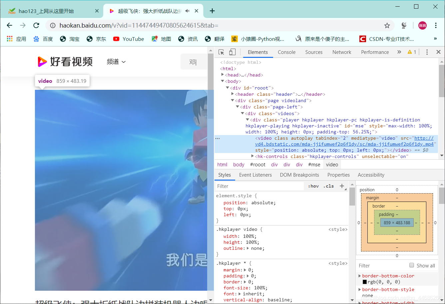Click the 好看视频 search box

click(194, 62)
